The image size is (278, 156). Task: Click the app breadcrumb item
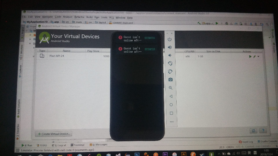[x=55, y=22]
